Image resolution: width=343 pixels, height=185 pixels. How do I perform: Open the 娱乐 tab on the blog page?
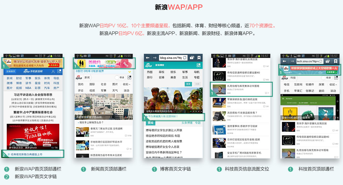[x=173, y=72]
